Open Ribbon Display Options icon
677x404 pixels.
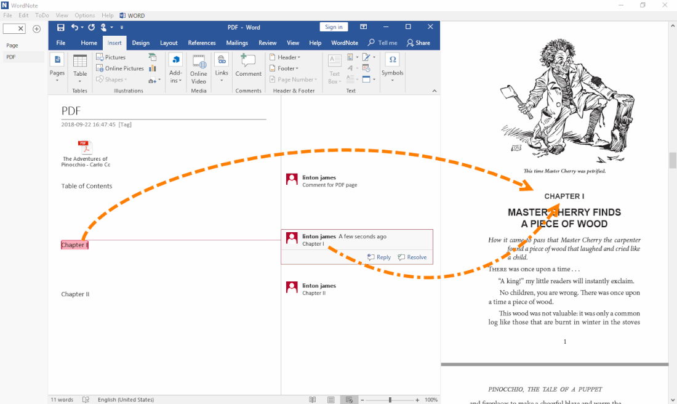pos(364,26)
